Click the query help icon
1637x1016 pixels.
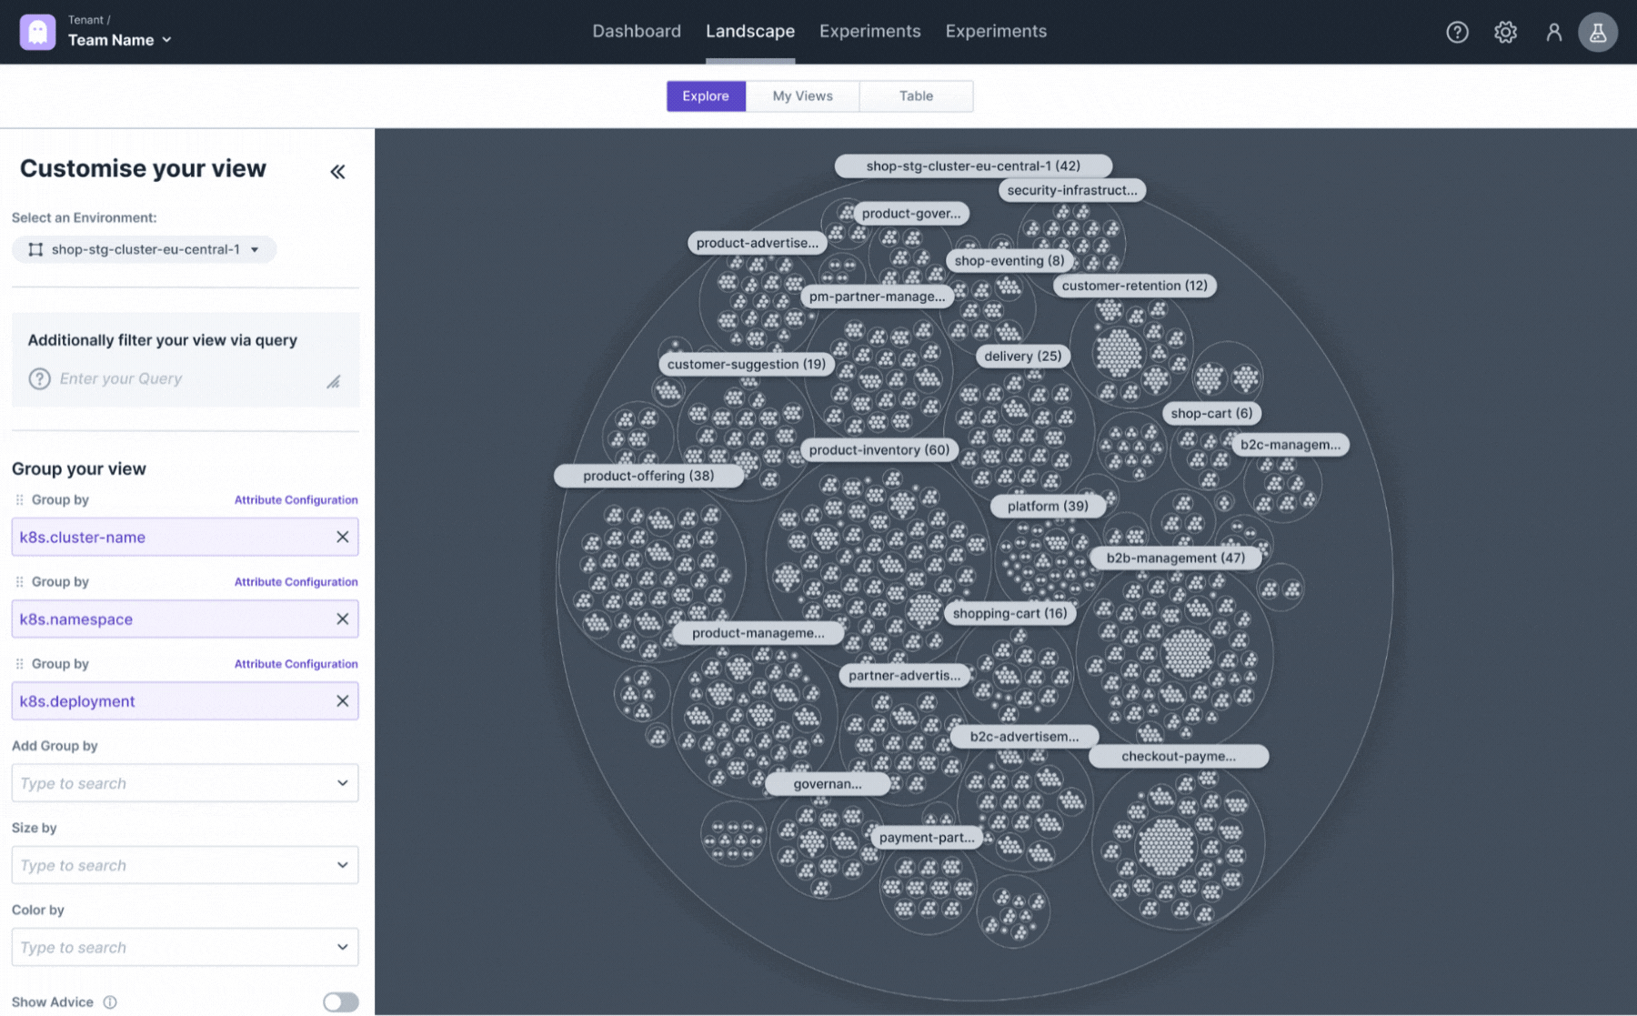[x=39, y=378]
